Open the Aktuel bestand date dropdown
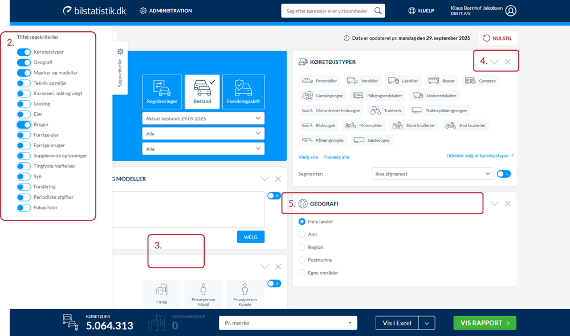The image size is (570, 336). [x=203, y=118]
